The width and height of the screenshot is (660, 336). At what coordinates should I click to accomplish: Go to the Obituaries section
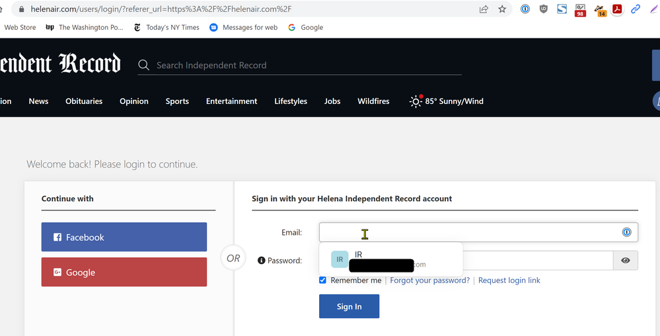tap(84, 101)
